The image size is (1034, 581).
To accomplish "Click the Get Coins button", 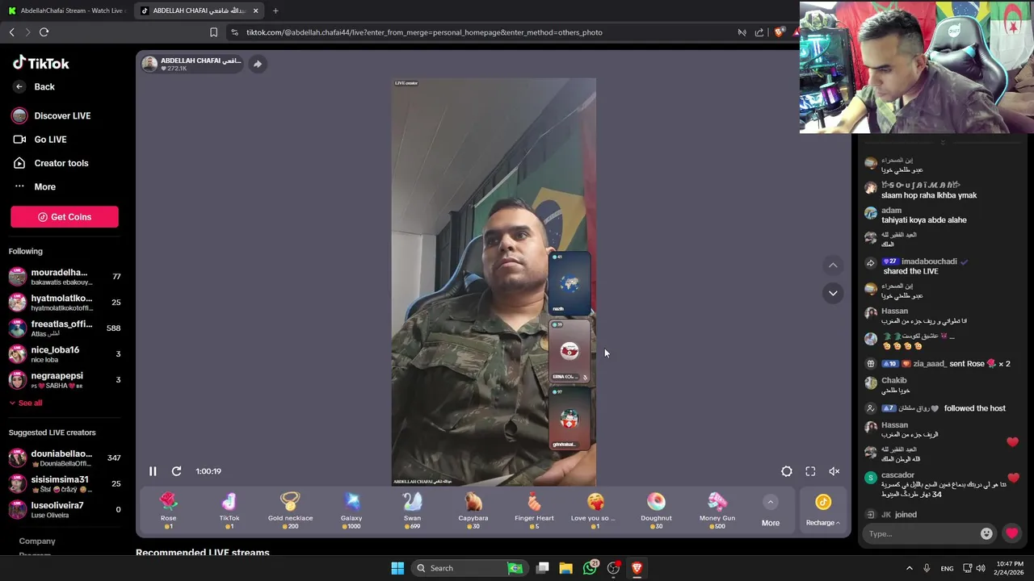I will click(x=65, y=216).
